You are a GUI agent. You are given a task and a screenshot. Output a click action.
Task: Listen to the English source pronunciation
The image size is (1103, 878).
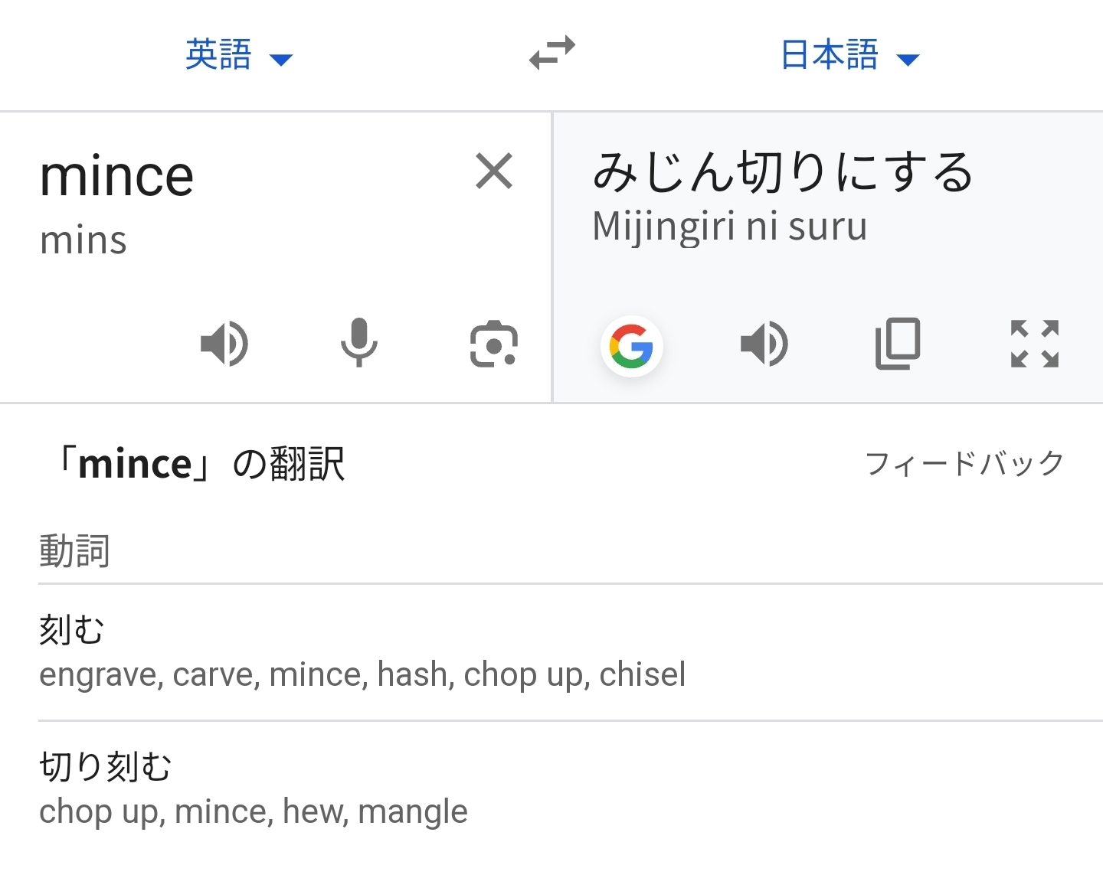click(x=224, y=344)
